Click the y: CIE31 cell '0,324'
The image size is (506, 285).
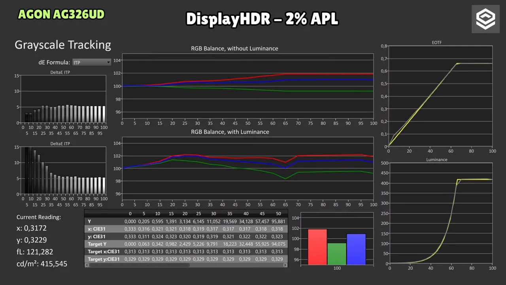click(158, 237)
